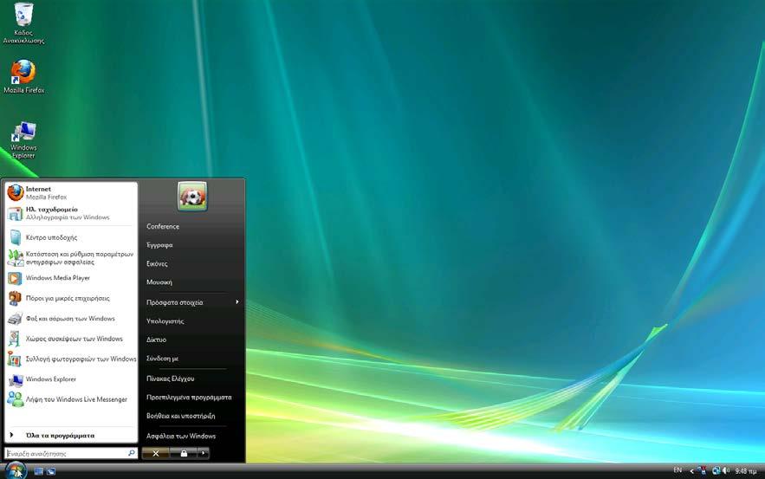Open Χώρος συσκέψεων των Windows

pyautogui.click(x=71, y=339)
